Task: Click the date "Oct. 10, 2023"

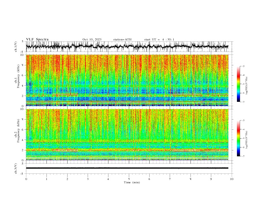Action: point(92,39)
